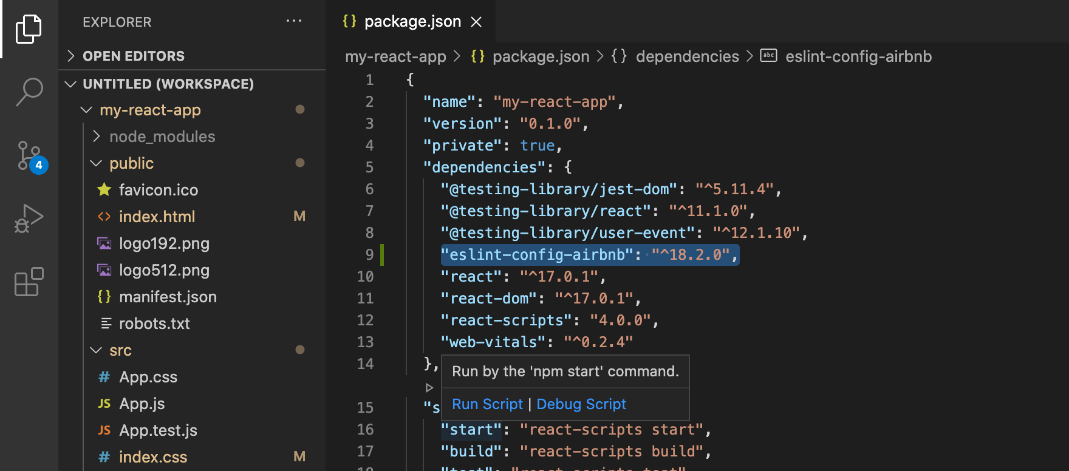
Task: Click the manifest.json braces file icon
Action: click(x=104, y=297)
